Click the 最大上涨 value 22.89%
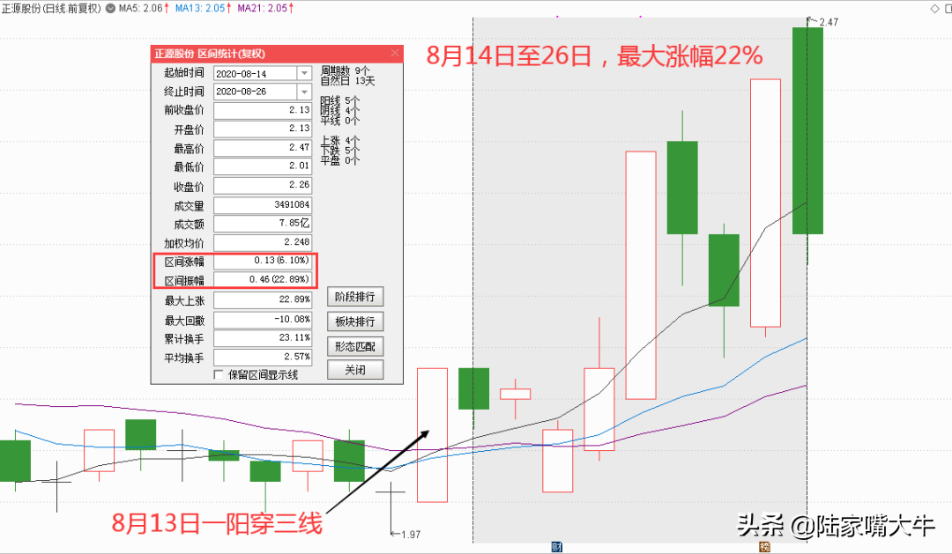Viewport: 952px width, 554px height. click(x=263, y=299)
